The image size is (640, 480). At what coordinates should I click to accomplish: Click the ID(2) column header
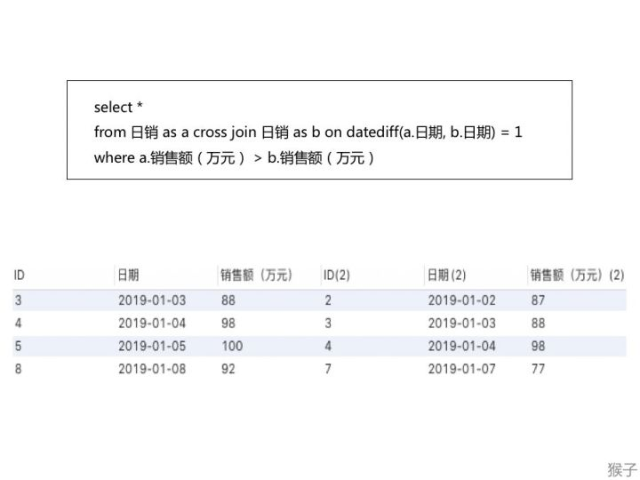point(336,275)
